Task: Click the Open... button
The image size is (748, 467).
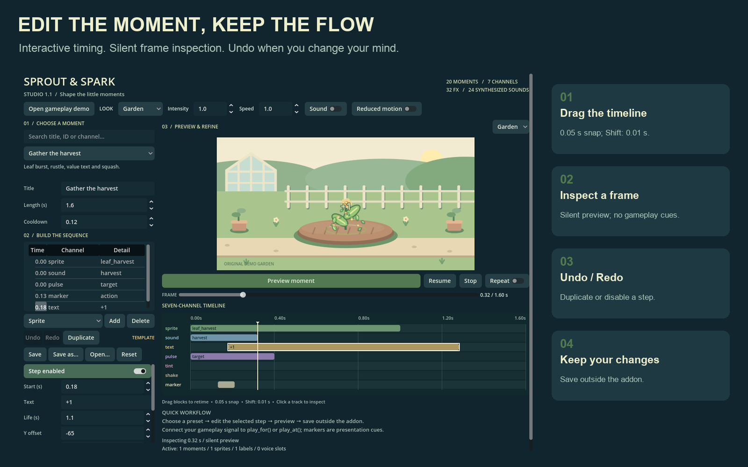Action: [x=100, y=354]
